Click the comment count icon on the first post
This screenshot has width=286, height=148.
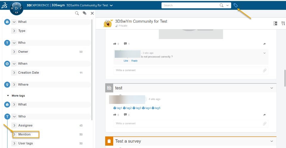tap(125, 44)
